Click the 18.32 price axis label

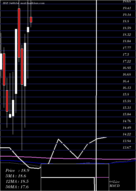click(127, 35)
